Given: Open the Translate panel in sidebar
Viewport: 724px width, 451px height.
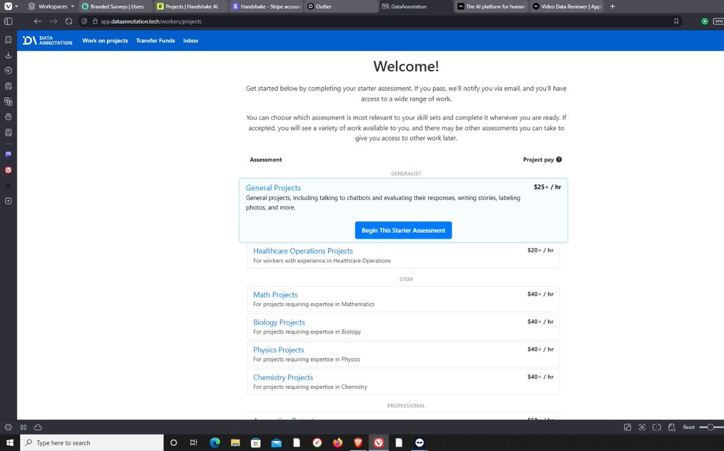Looking at the screenshot, I should pyautogui.click(x=8, y=101).
